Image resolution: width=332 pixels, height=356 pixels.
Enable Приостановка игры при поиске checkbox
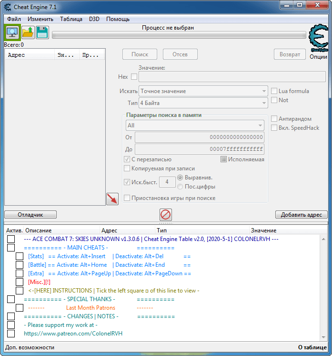127,198
